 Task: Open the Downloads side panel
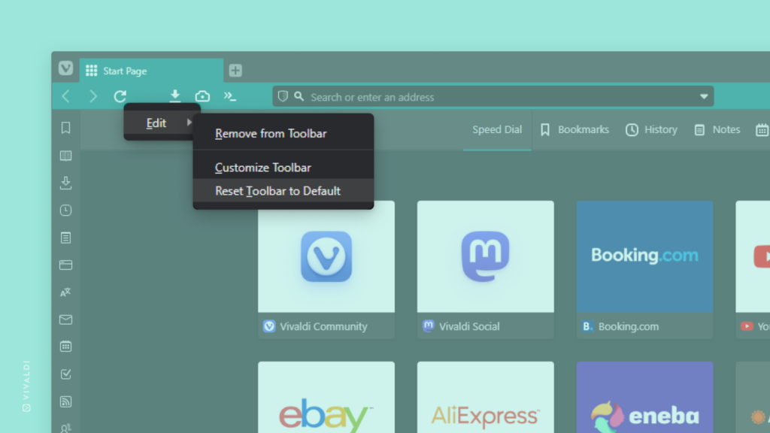(x=66, y=183)
